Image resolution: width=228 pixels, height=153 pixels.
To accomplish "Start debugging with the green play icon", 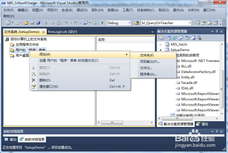I will coord(103,23).
